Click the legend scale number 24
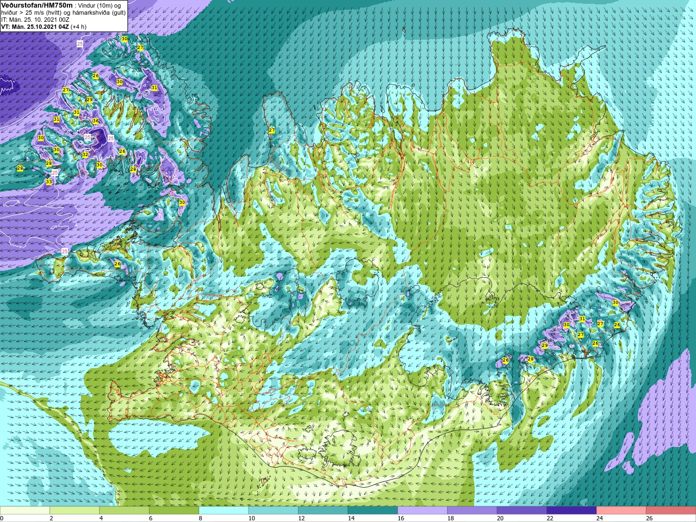Screen dimensions: 696x522 [x=600, y=518]
